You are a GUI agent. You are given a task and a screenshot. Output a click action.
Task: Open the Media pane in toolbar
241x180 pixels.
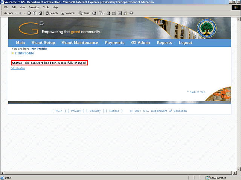pos(84,13)
